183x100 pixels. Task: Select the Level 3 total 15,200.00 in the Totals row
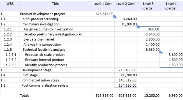pyautogui.click(x=148, y=96)
